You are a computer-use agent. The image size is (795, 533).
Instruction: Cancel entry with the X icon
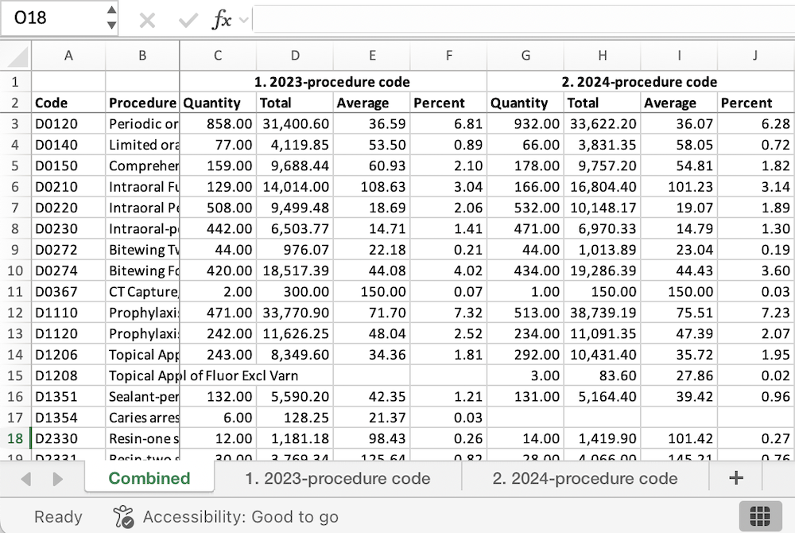coord(147,20)
